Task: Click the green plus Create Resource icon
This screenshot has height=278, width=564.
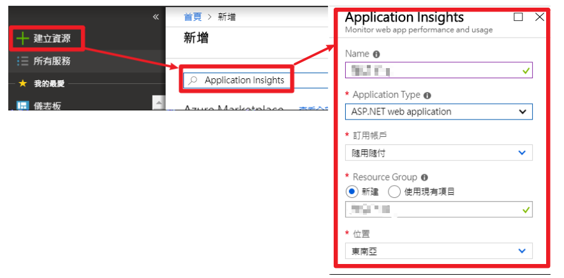Action: [23, 38]
